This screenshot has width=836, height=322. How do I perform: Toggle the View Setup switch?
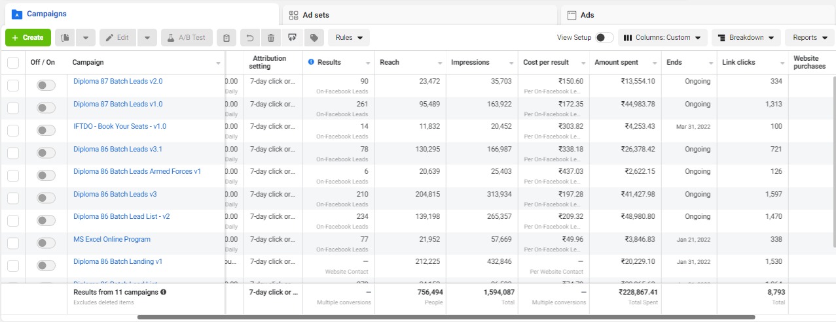[x=604, y=37]
